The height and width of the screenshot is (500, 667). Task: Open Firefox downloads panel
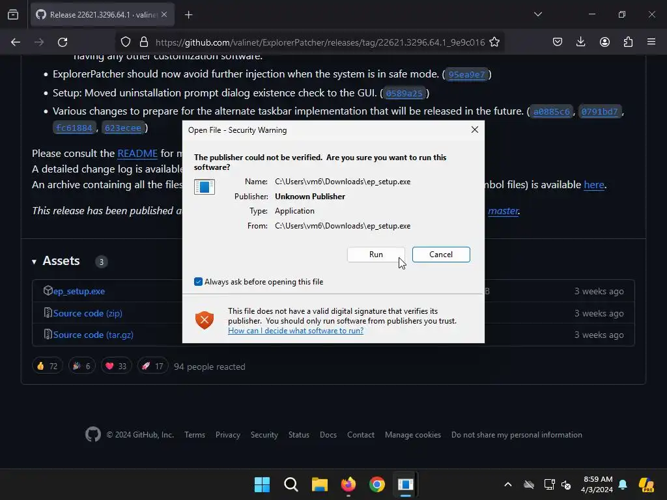pyautogui.click(x=580, y=42)
